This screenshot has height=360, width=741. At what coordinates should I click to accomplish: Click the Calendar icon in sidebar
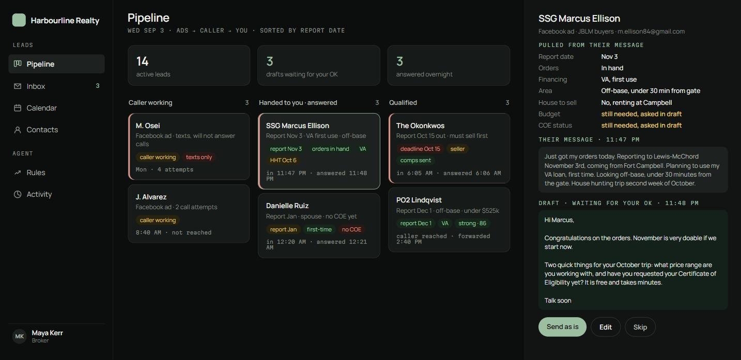point(18,107)
